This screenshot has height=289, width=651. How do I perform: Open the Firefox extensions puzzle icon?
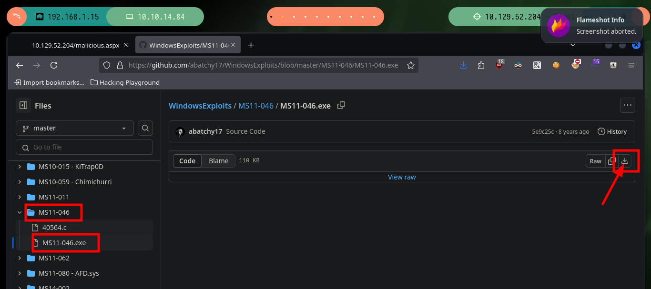click(x=481, y=65)
